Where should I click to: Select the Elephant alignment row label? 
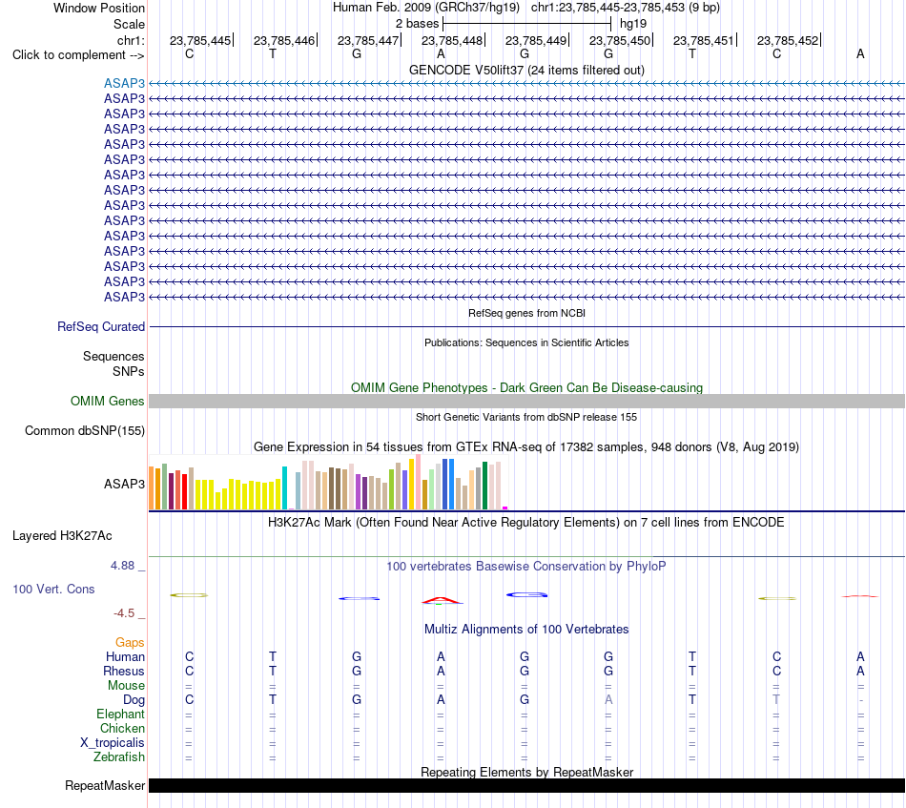120,715
